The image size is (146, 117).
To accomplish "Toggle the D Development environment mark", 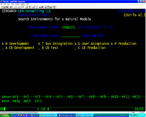I will click(3, 44).
